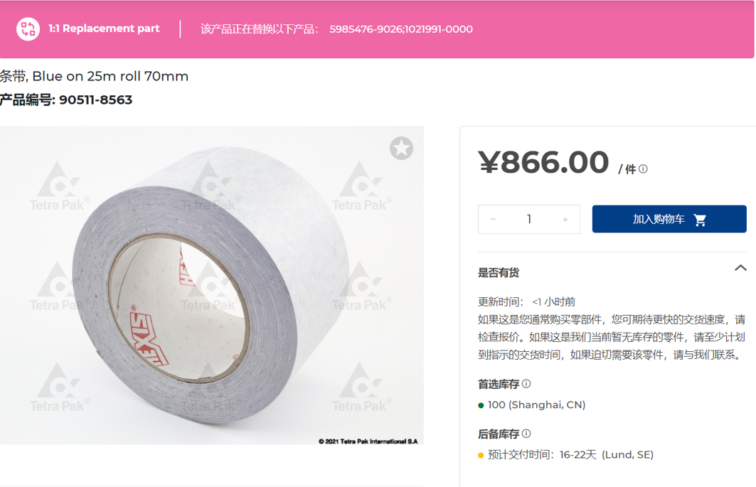Click the 是否有货 section heading
This screenshot has height=487, width=756.
499,273
